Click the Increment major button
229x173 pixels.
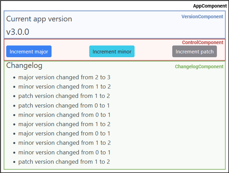point(29,51)
